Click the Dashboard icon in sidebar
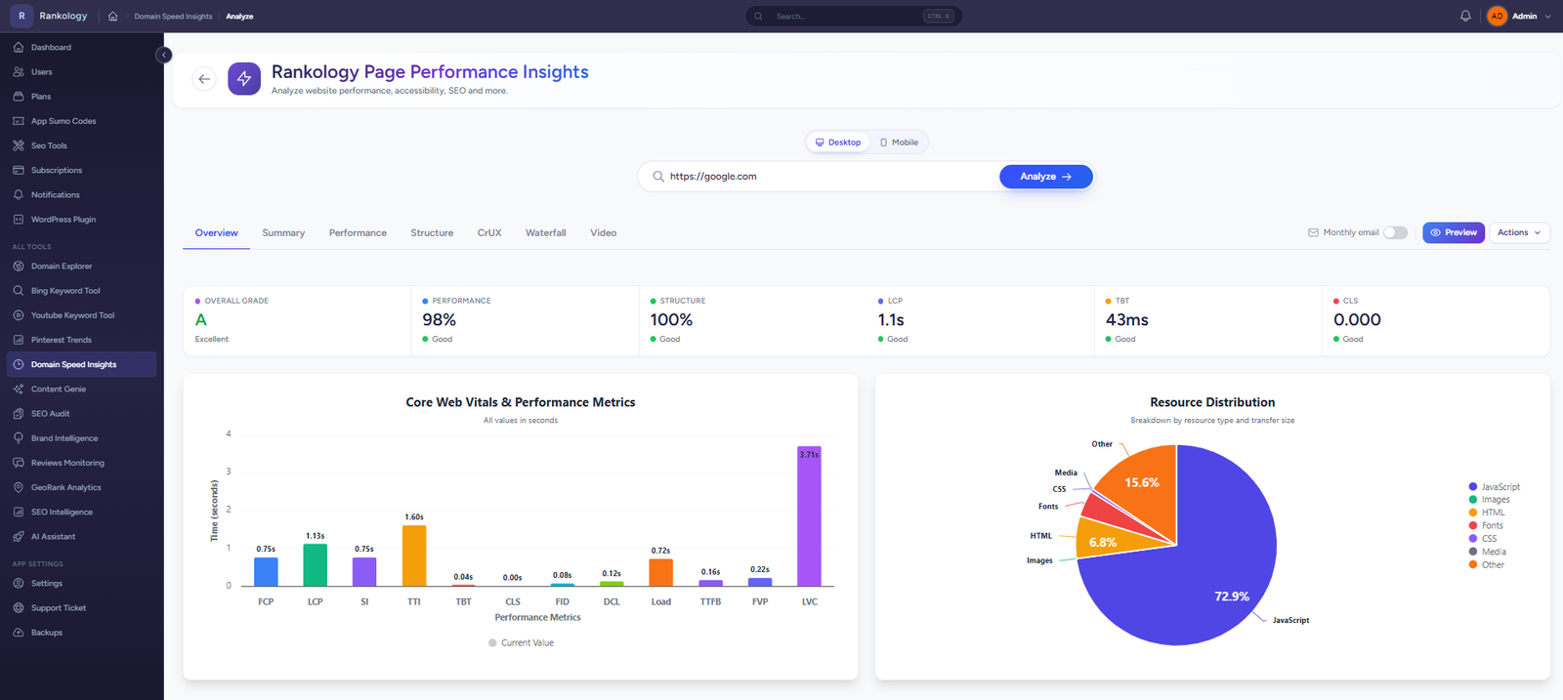1563x700 pixels. click(19, 47)
